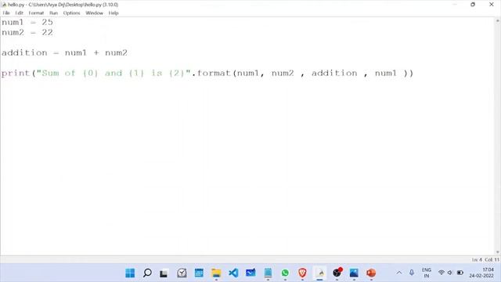The image size is (501, 282).
Task: Launch Visual Studio Code from taskbar
Action: (x=233, y=273)
